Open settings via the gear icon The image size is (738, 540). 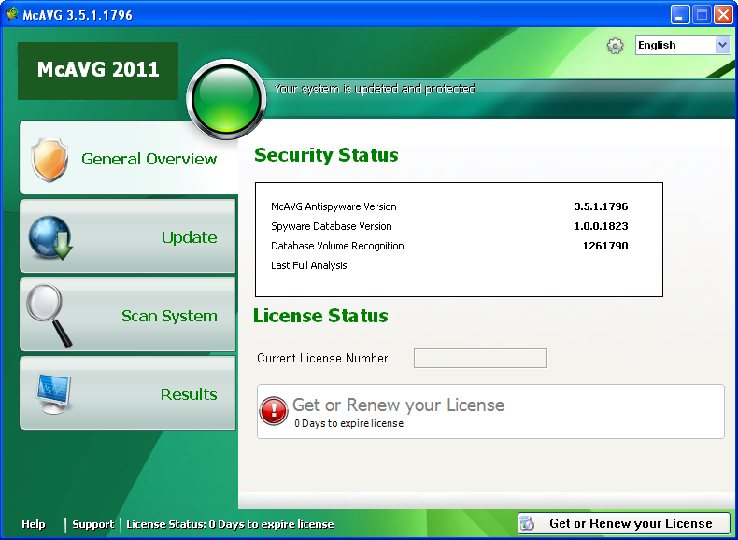coord(616,46)
